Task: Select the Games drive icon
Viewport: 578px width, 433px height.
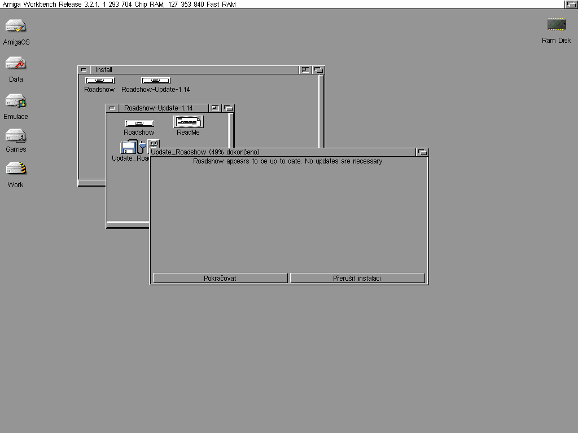Action: 16,136
